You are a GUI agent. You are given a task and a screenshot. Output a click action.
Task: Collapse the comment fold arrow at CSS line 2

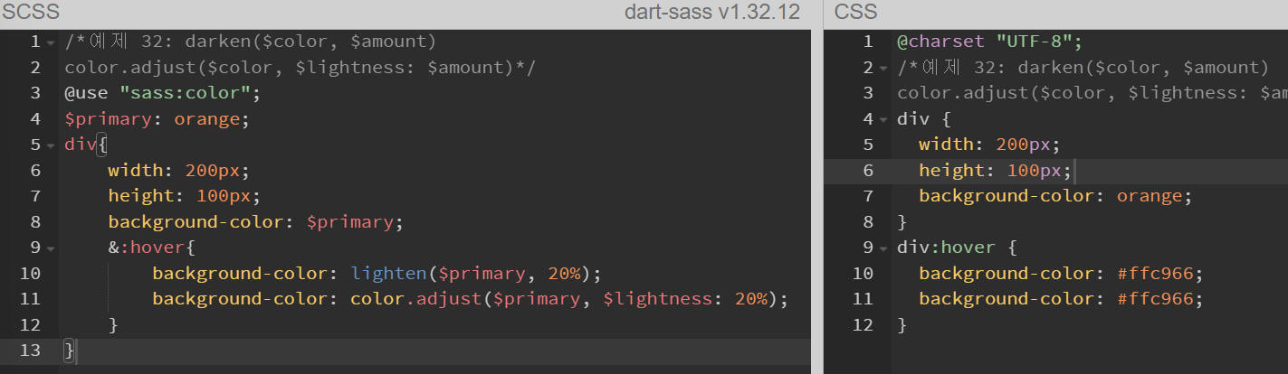(x=883, y=68)
